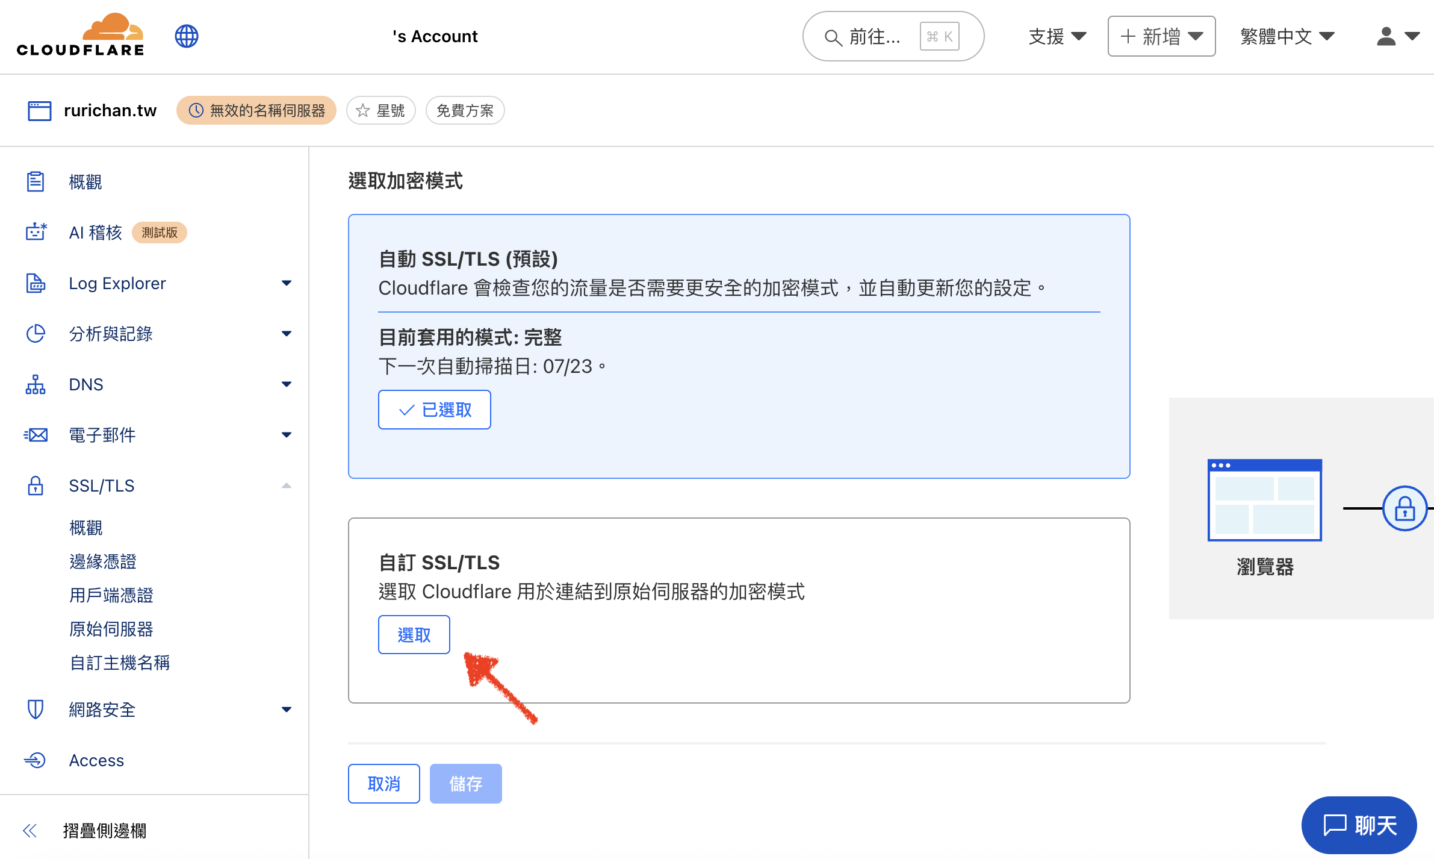Click the Cloudflare logo
Image resolution: width=1434 pixels, height=859 pixels.
click(x=80, y=35)
